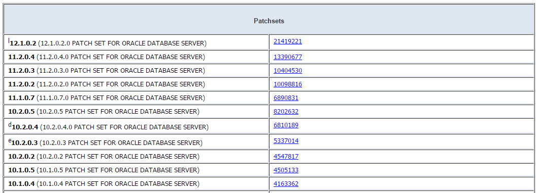Select the 11.2.0.4 patch set row text

coord(107,57)
